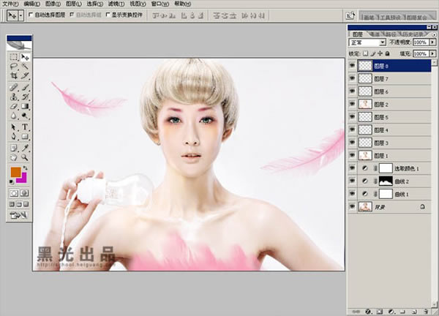Switch to the 历史记录 tab
439x316 pixels.
(413, 34)
